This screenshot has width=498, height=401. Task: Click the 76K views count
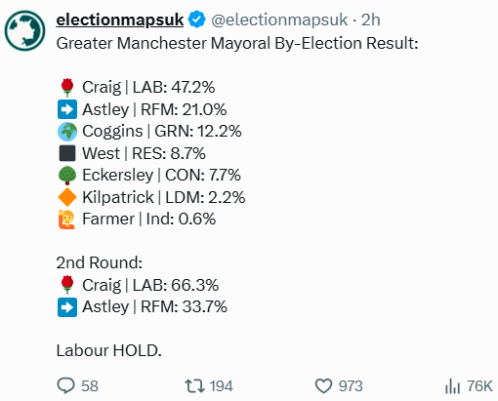479,386
